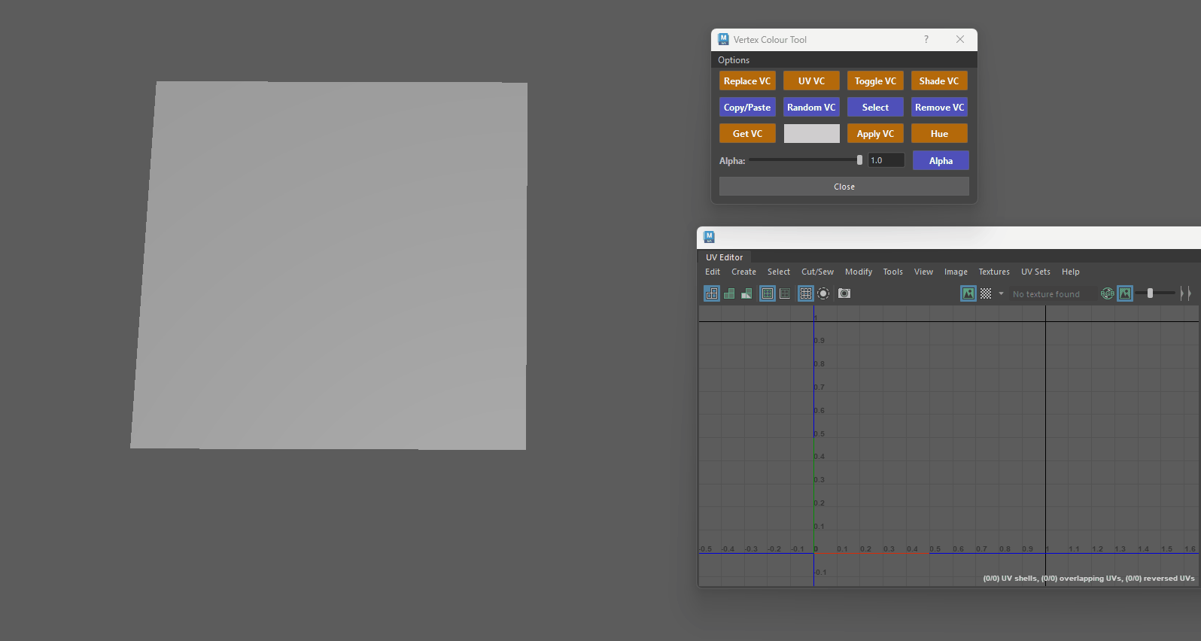Image resolution: width=1201 pixels, height=641 pixels.
Task: Open the UV Editor Edit menu
Action: point(713,272)
